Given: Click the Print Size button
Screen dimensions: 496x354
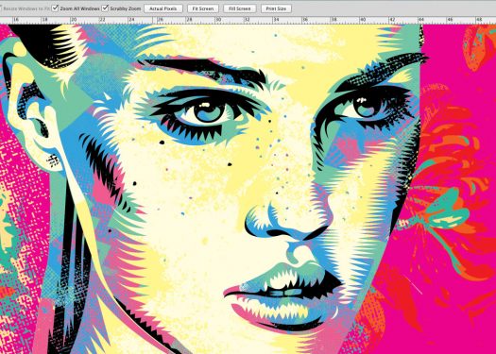Looking at the screenshot, I should click(x=276, y=8).
